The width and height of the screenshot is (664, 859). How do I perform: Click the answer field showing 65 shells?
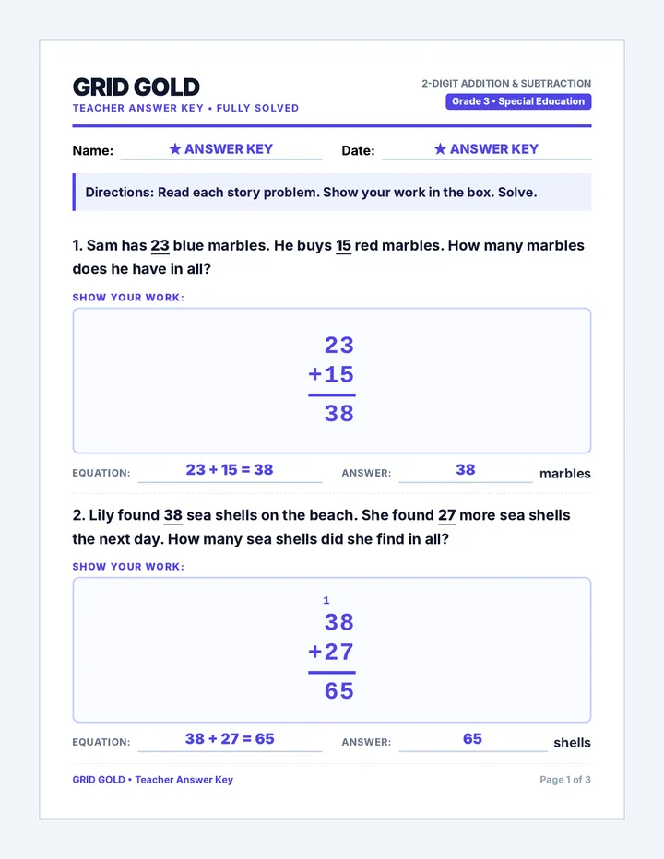(x=473, y=739)
